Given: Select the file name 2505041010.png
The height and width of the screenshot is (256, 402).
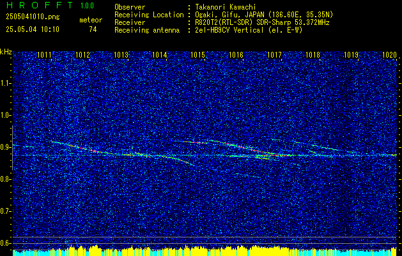Looking at the screenshot, I should (x=33, y=17).
